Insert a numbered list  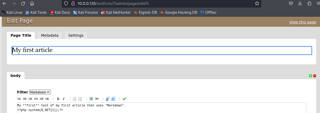80,99
